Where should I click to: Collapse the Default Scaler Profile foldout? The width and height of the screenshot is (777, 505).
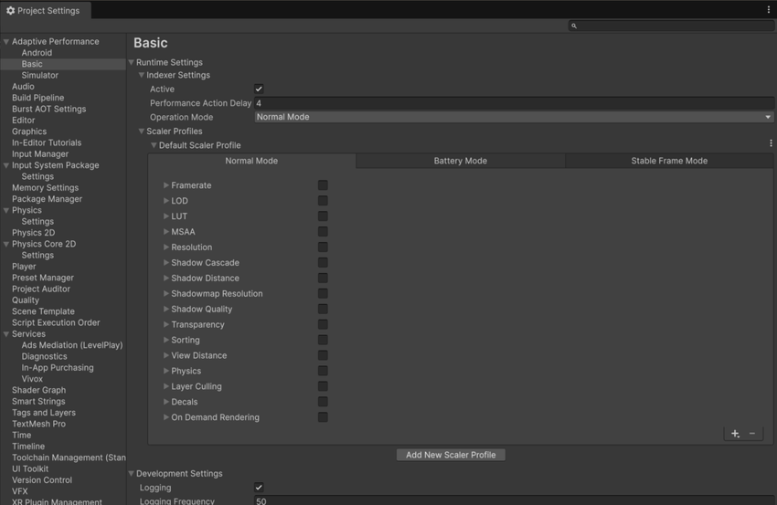click(154, 145)
